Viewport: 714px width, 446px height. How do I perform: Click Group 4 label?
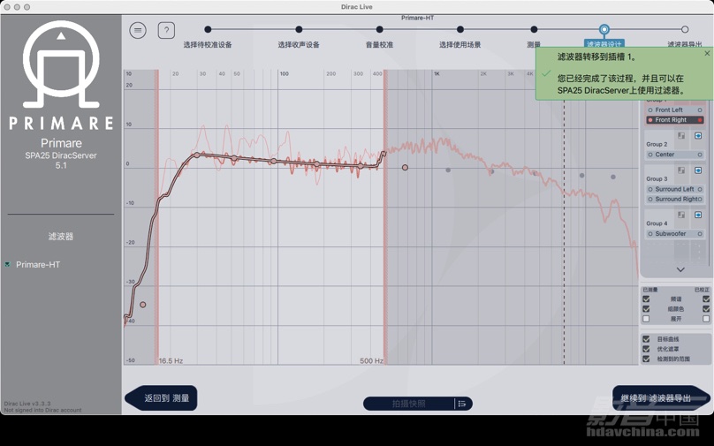click(657, 223)
